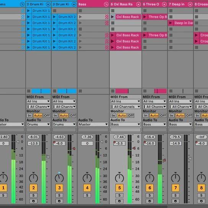This screenshot has width=208, height=208.
Task: Toggle track activator 8
Action: point(201,188)
